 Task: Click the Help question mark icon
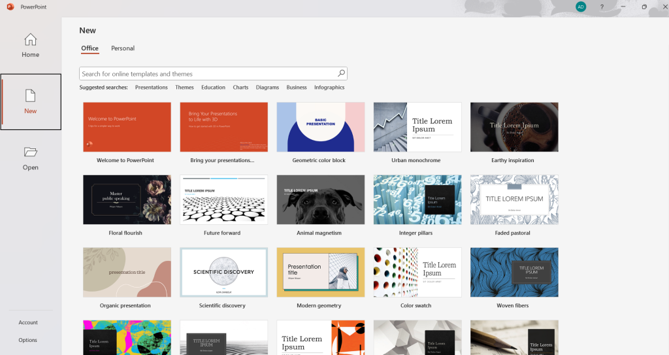(x=602, y=7)
